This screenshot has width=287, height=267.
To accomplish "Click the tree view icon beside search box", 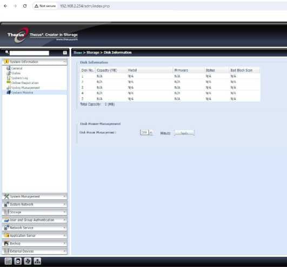I will (x=65, y=53).
